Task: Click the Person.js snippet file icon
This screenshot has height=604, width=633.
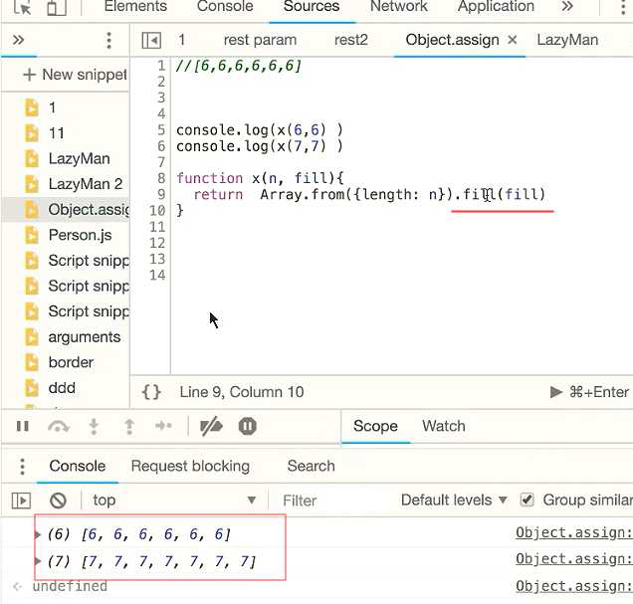Action: coord(32,235)
